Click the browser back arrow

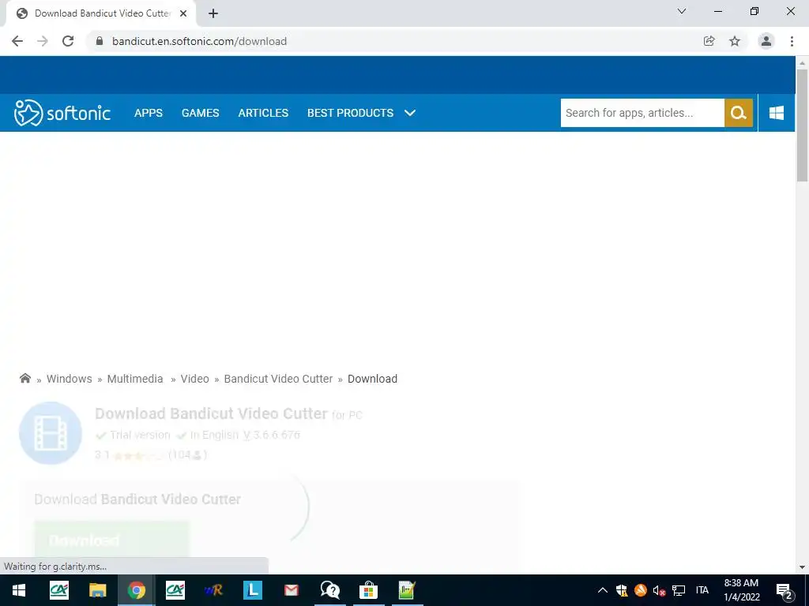click(17, 41)
